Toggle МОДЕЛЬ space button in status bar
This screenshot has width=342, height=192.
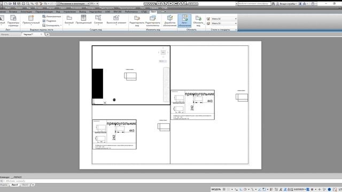click(x=216, y=190)
